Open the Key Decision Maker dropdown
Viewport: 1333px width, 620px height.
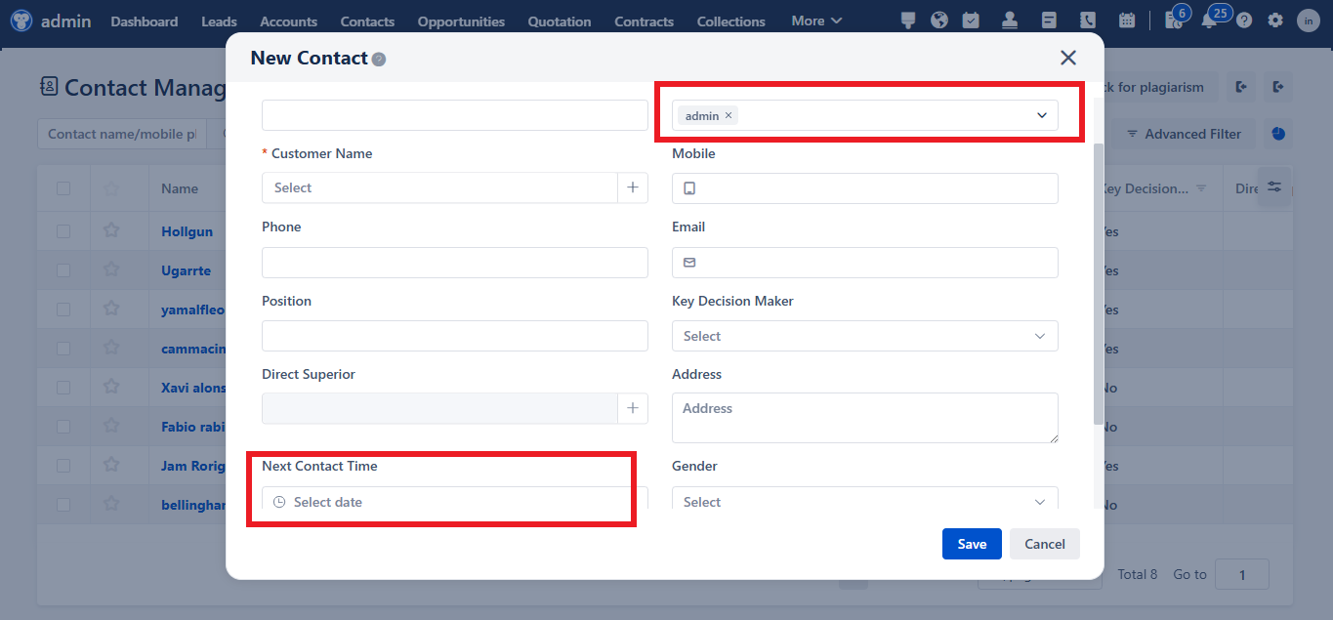pyautogui.click(x=864, y=335)
